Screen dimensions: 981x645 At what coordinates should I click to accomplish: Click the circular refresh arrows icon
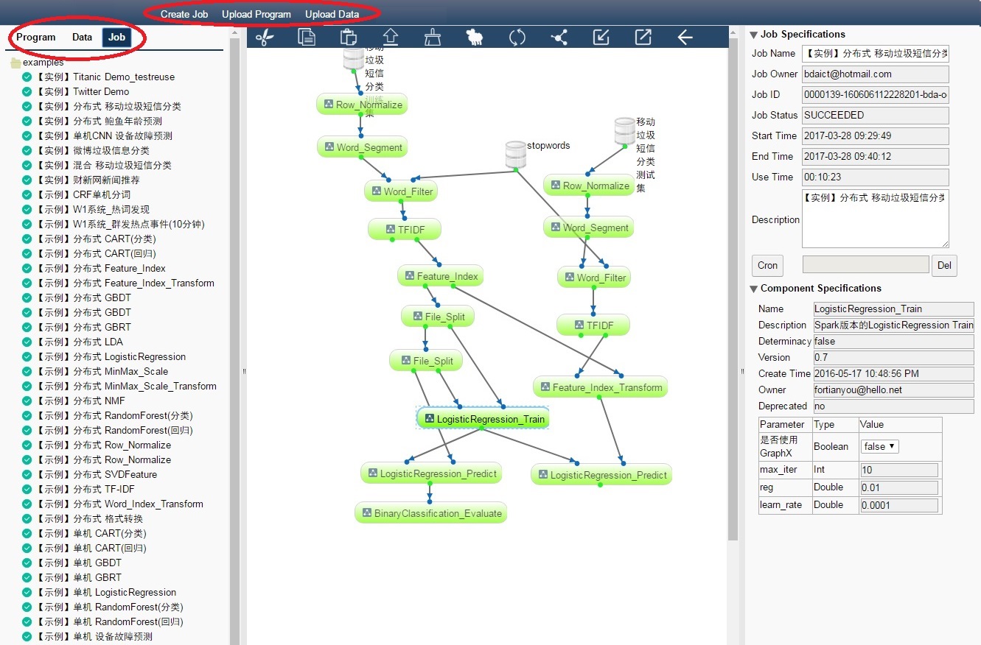click(517, 37)
